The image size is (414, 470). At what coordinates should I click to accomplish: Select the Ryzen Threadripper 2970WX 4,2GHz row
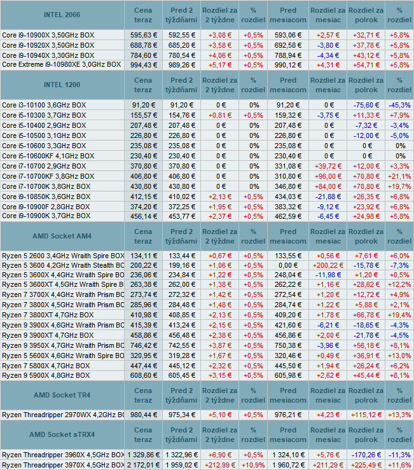point(207,415)
